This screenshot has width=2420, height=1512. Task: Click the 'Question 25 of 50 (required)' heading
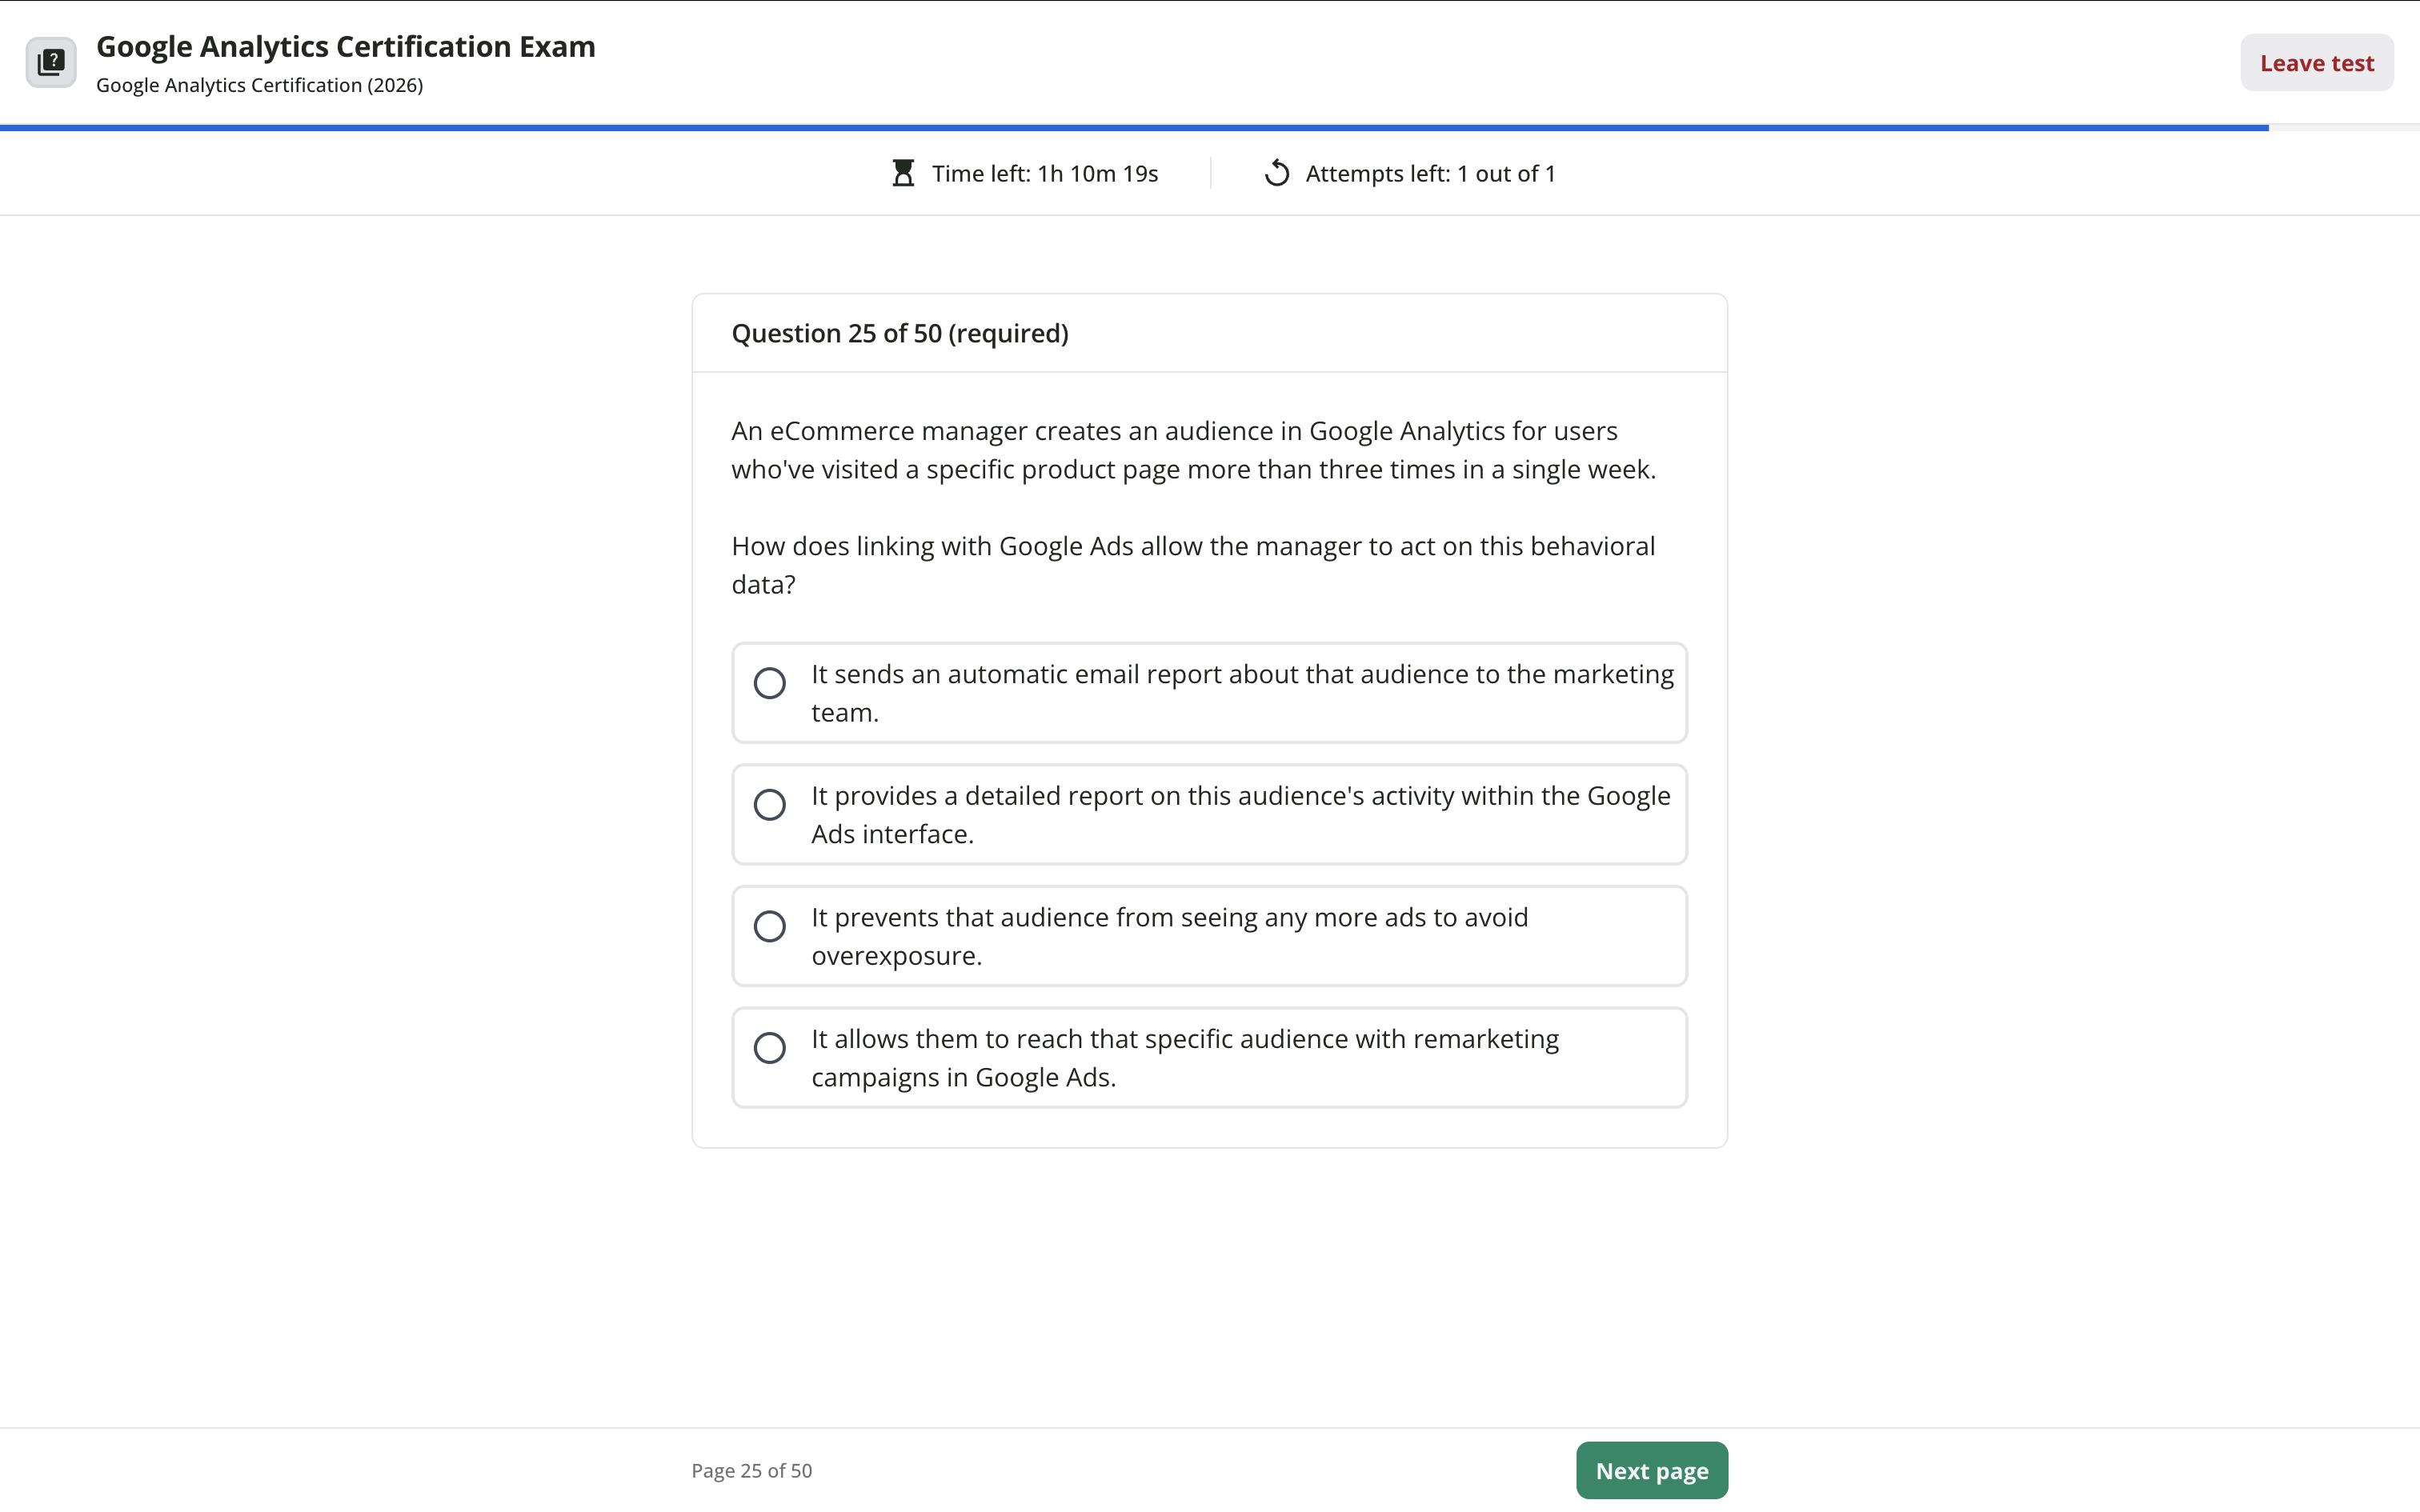[900, 333]
